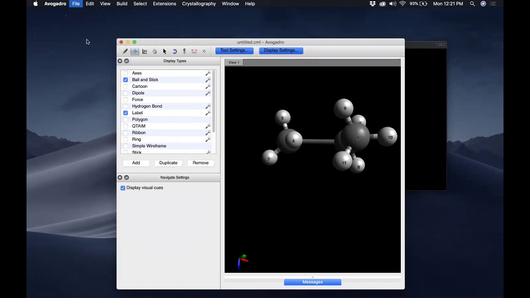Select the Selection arrow tool
Image resolution: width=530 pixels, height=298 pixels.
coord(165,51)
